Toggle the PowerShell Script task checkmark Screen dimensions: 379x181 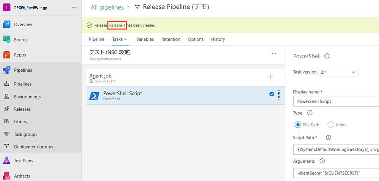click(x=272, y=94)
